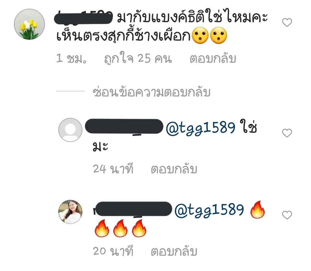311x271 pixels.
Task: Like the 24-minute-old reply with heart
Action: pyautogui.click(x=287, y=133)
